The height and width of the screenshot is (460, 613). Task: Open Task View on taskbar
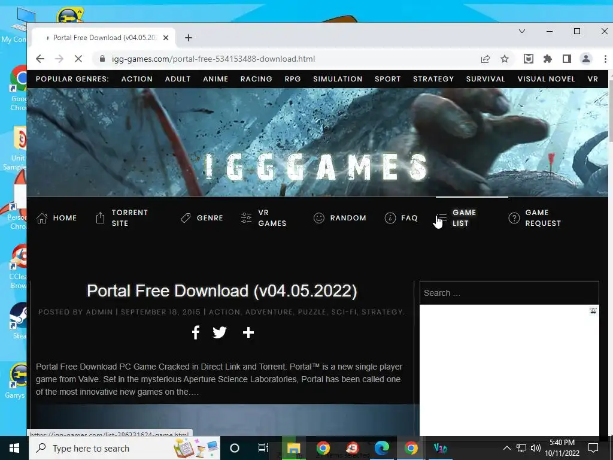(263, 448)
